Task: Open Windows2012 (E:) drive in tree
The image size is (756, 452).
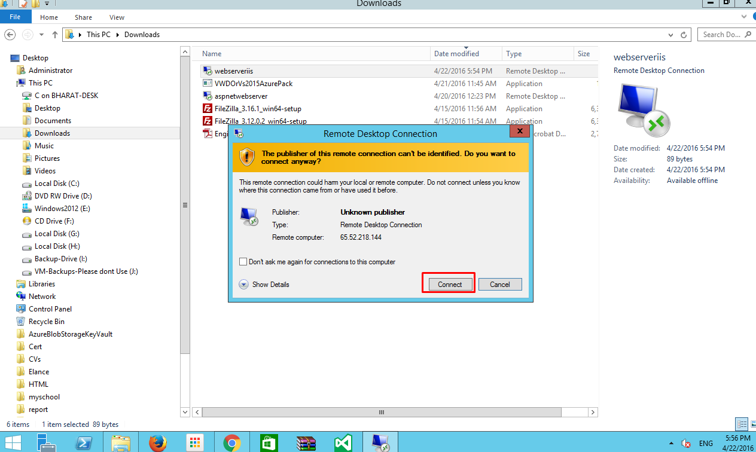Action: (x=62, y=209)
